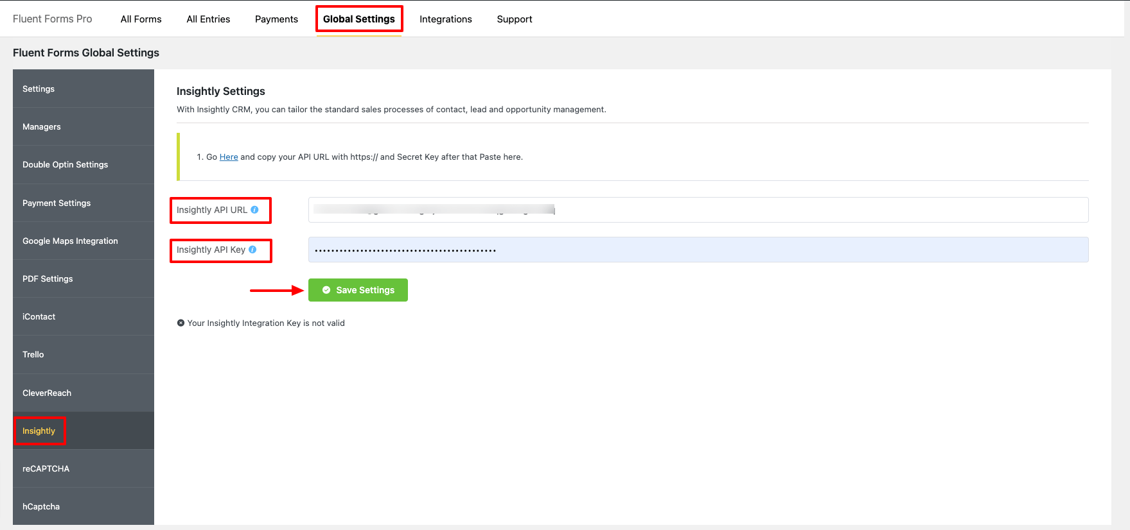Open Managers in the sidebar
The image size is (1130, 530).
coord(84,126)
